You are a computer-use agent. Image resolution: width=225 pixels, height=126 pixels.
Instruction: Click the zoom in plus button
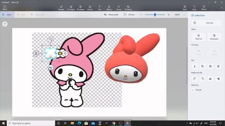click(x=169, y=15)
